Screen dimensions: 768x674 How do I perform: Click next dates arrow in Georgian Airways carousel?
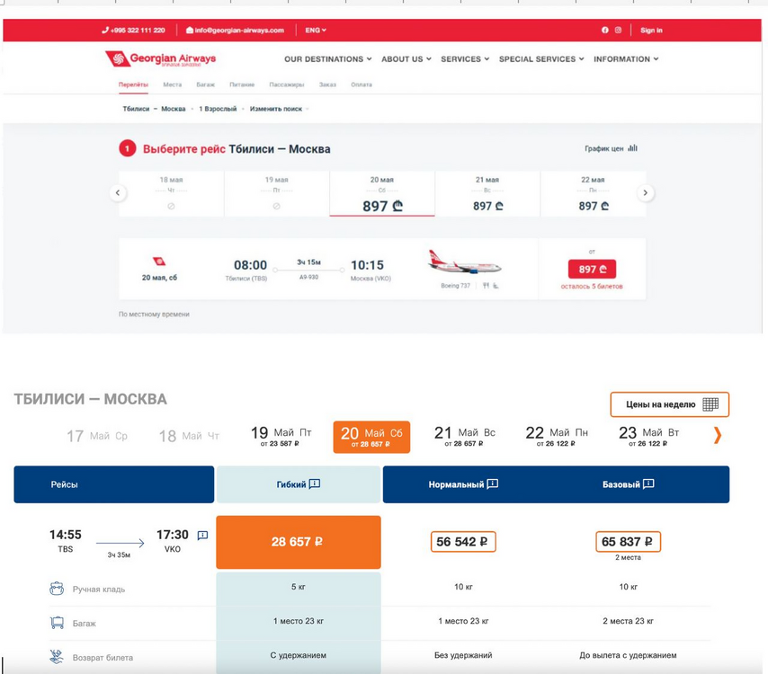[x=645, y=193]
